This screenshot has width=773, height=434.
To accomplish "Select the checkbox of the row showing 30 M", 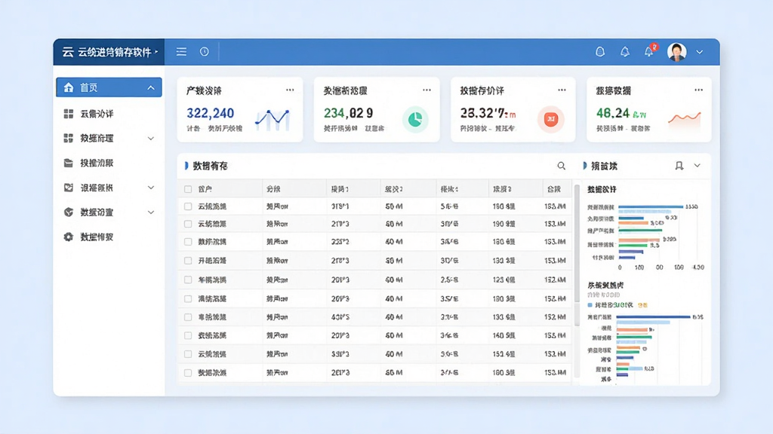I will click(188, 261).
